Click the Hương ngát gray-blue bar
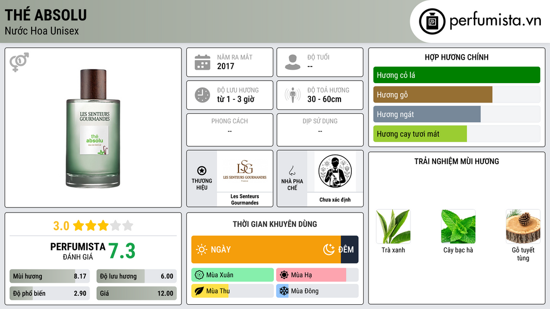Viewport: 550px width, 309px height. tap(427, 114)
